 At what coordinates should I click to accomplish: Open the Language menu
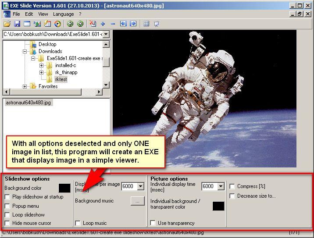point(63,14)
